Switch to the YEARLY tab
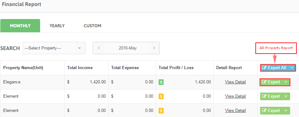The height and width of the screenshot is (117, 299). click(57, 26)
